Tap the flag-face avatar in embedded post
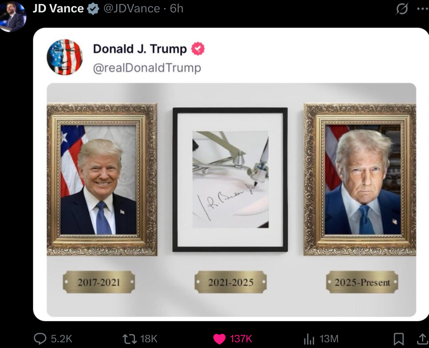The width and height of the screenshot is (429, 348). [65, 57]
